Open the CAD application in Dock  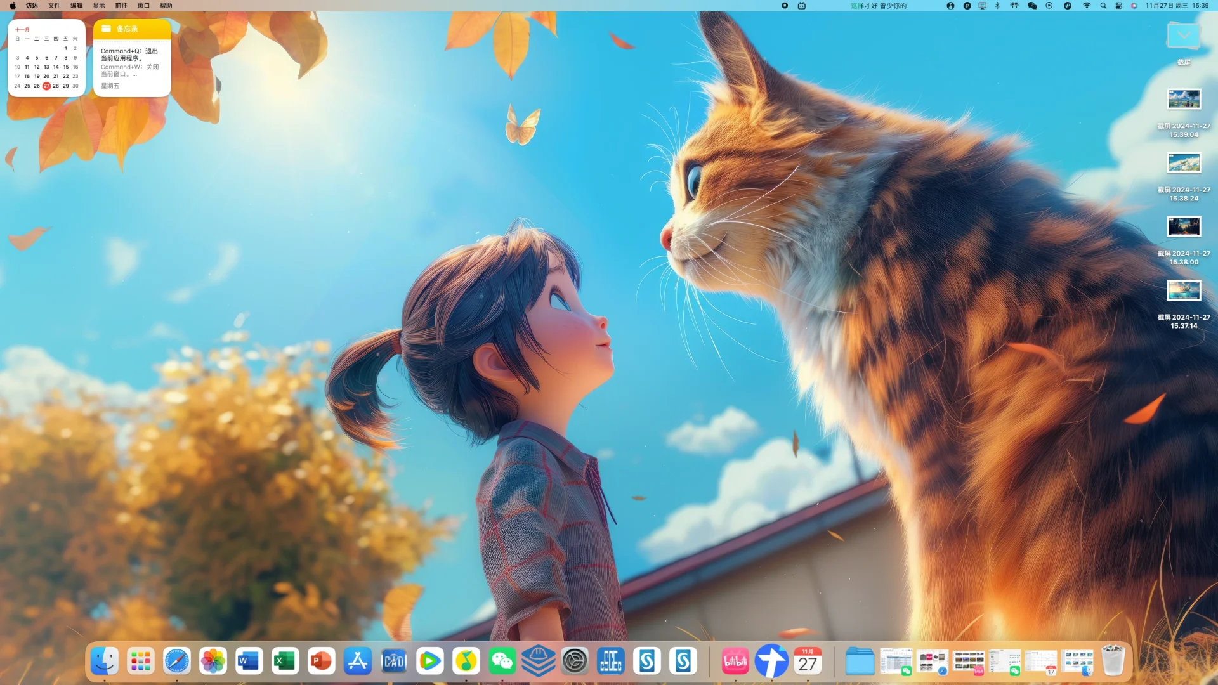pos(394,662)
